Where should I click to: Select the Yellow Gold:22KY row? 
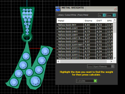(x=85, y=42)
